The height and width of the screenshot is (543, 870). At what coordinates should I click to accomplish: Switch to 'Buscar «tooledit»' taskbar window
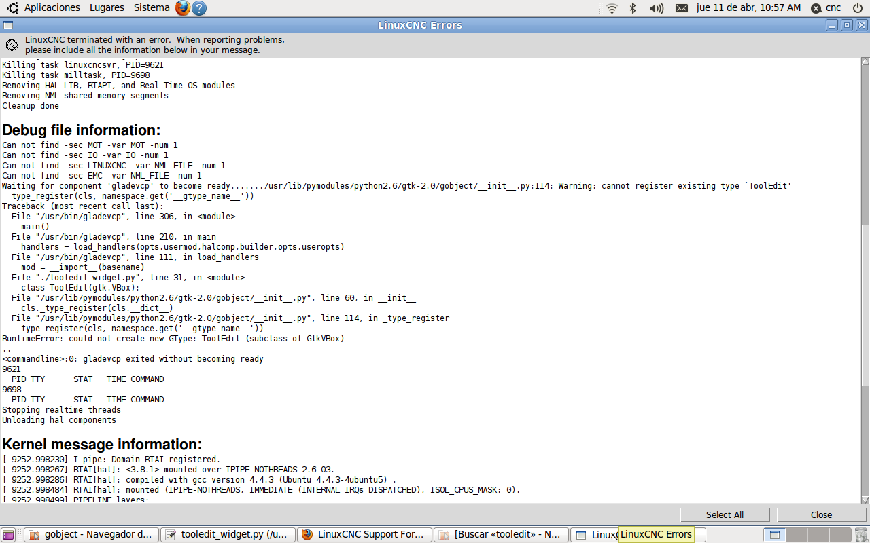pos(501,535)
